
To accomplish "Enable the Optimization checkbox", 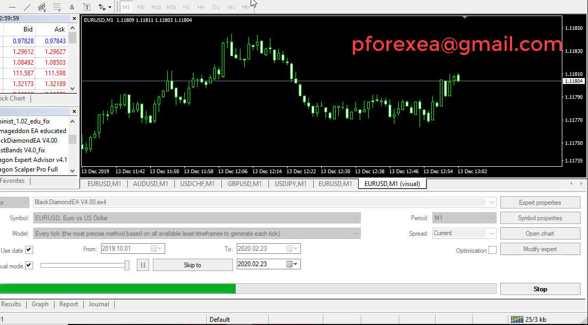I will (x=492, y=250).
